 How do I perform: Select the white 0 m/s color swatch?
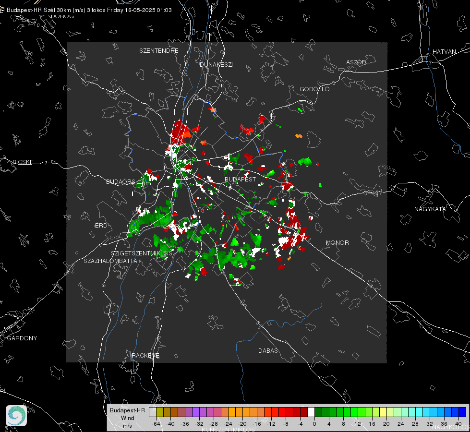(311, 412)
